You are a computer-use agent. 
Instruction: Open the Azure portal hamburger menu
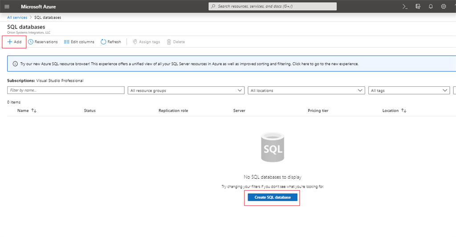click(x=7, y=7)
